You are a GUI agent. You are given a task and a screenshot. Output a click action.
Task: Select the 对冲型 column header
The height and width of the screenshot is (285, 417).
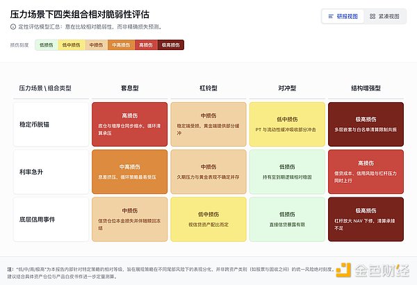coord(287,88)
